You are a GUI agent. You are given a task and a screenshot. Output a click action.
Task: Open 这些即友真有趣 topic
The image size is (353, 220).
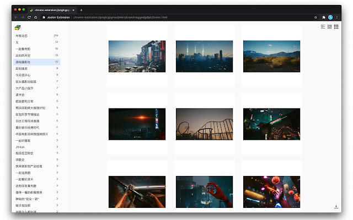click(37, 186)
